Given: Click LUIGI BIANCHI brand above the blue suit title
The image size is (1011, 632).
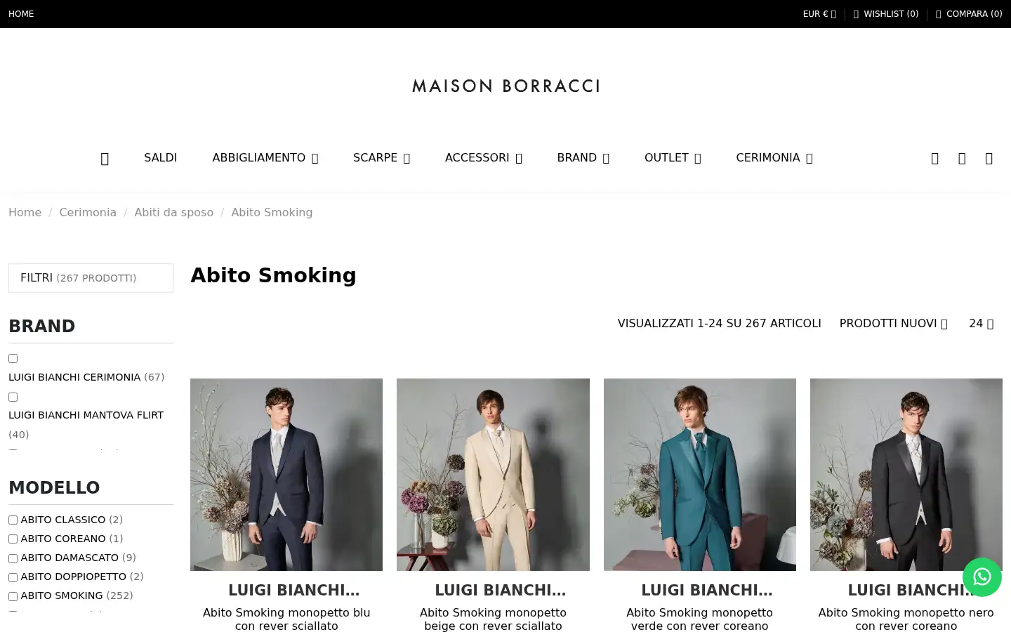Looking at the screenshot, I should pos(293,591).
